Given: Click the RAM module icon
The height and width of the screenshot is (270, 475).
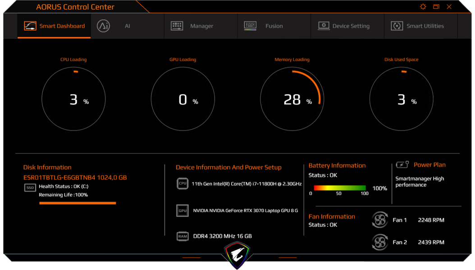Looking at the screenshot, I should [x=183, y=236].
